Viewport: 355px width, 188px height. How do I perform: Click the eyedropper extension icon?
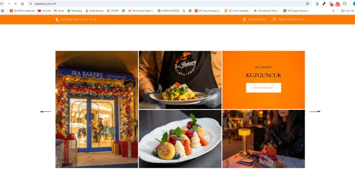coord(324,4)
